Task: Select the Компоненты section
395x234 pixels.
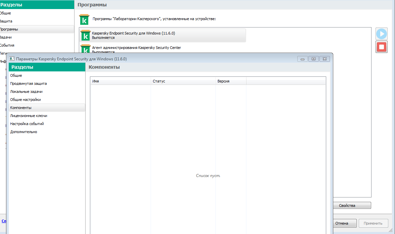Action: click(x=47, y=108)
